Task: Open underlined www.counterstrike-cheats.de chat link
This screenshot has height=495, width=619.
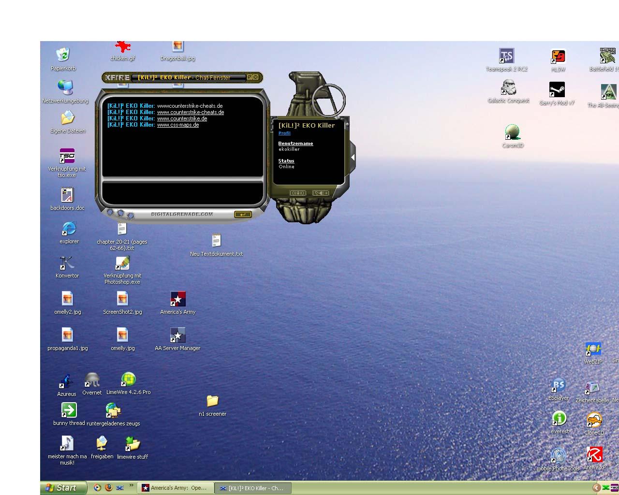Action: tap(191, 112)
